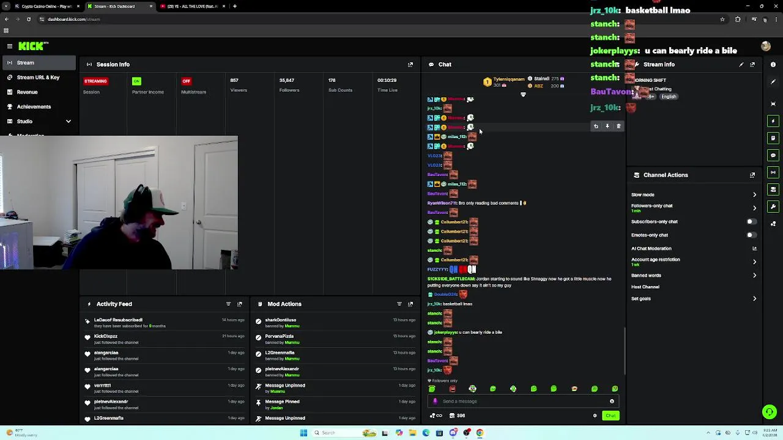Click the lightning bolt rail icon
Viewport: 783px width, 440px height.
coord(773,121)
